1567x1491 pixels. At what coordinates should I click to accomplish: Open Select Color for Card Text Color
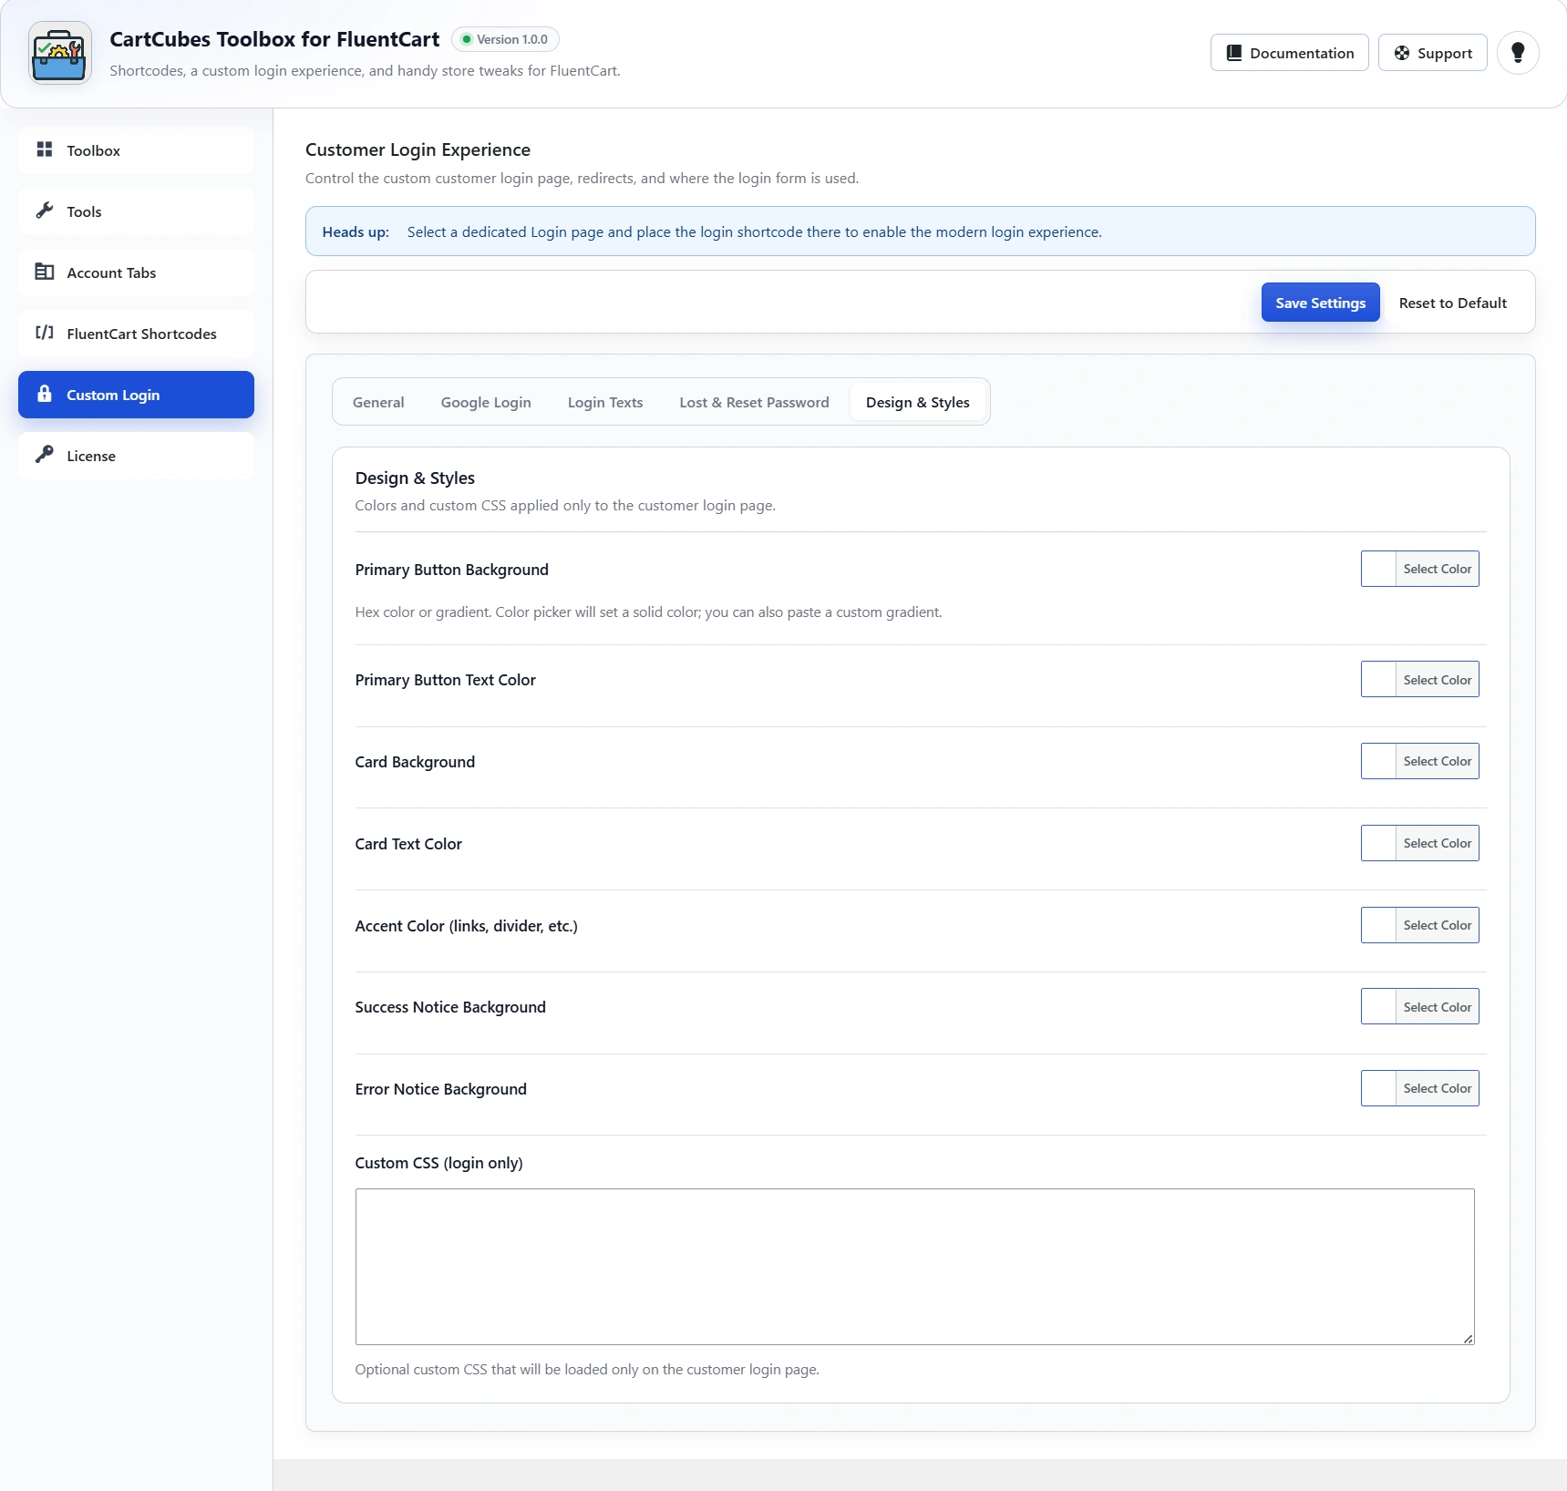coord(1419,843)
